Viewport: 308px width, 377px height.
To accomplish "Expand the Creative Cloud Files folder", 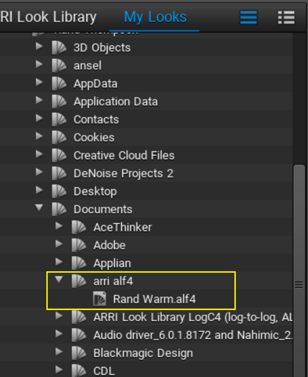I will 39,154.
